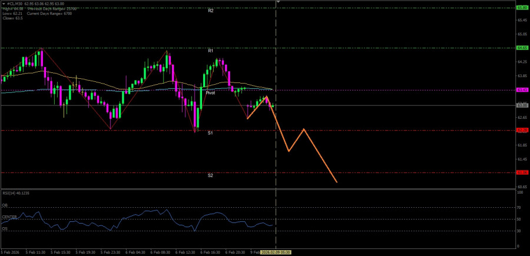Click the OS oversold level label
530x256 pixels.
pyautogui.click(x=5, y=228)
